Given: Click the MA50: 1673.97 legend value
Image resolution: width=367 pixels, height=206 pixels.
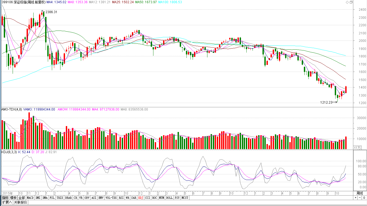Looking at the screenshot, I should [146, 2].
